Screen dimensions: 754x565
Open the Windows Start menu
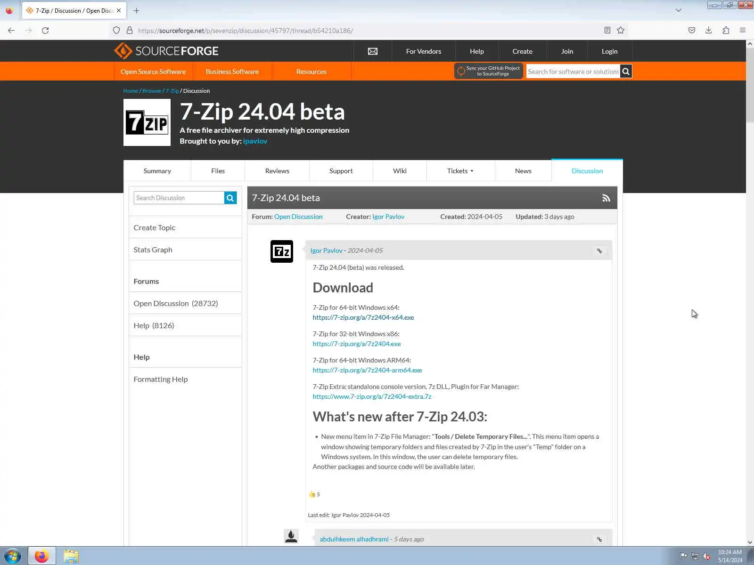click(x=13, y=556)
